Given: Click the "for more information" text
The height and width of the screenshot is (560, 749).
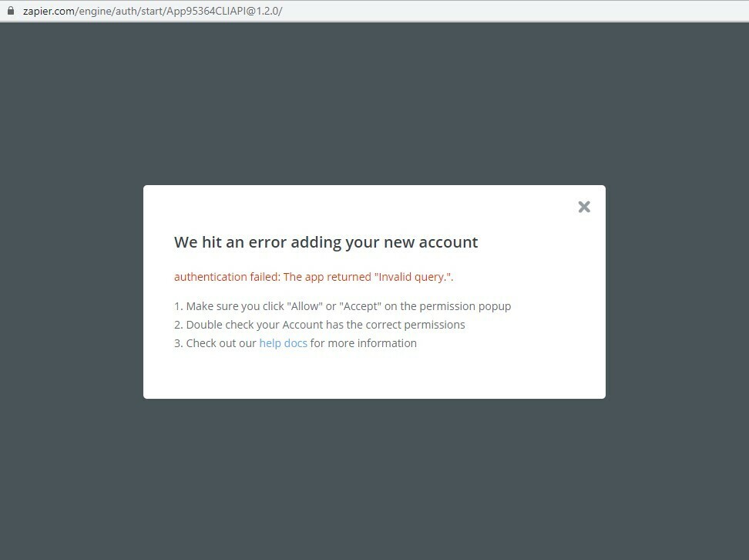Looking at the screenshot, I should pyautogui.click(x=363, y=343).
